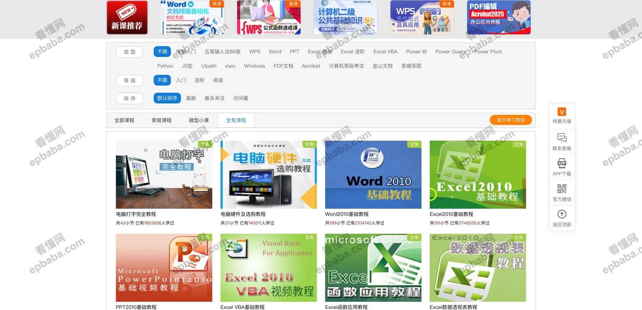Open the Word文档排版自动化 banner
Screen dimensions: 642x310
pyautogui.click(x=192, y=17)
